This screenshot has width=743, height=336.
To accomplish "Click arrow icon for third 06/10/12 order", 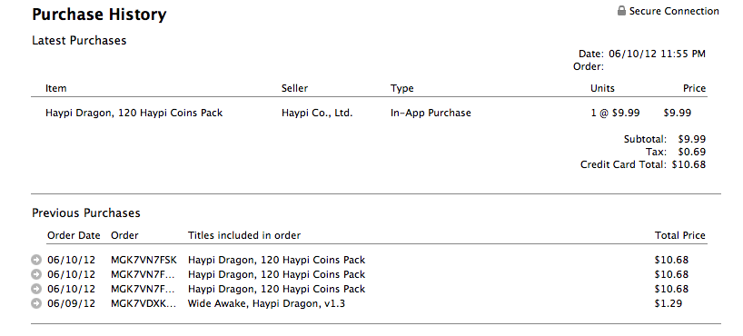I will 36,289.
